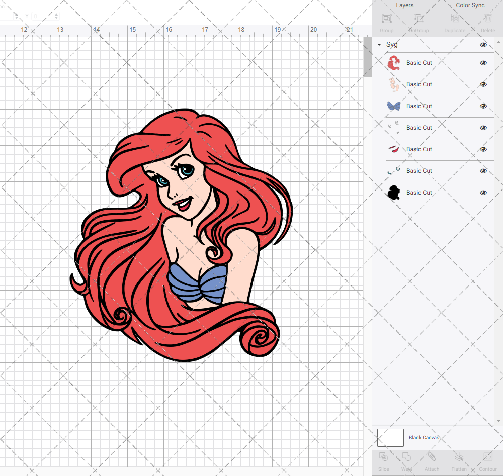Click the Duplicate layer icon
Screen dimensions: 503x476
(x=455, y=19)
